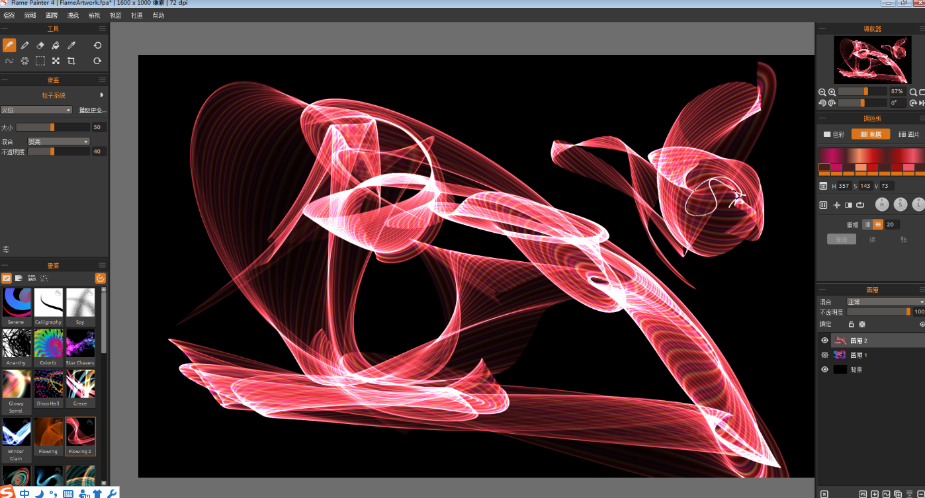Open the brush 混合 mode dropdown
Viewport: 925px width, 498px height.
pyautogui.click(x=58, y=142)
